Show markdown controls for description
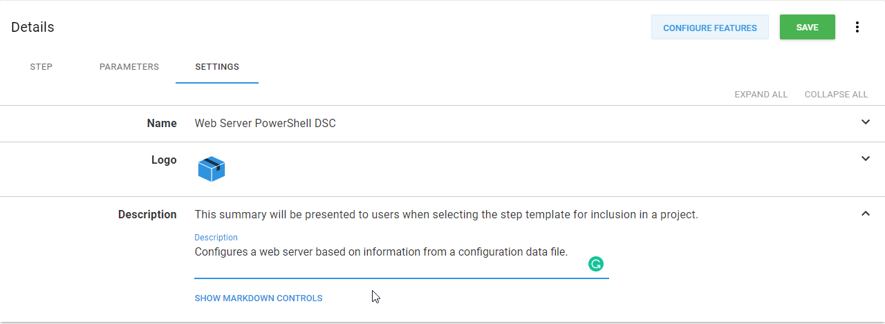Image resolution: width=885 pixels, height=324 pixels. coord(259,298)
